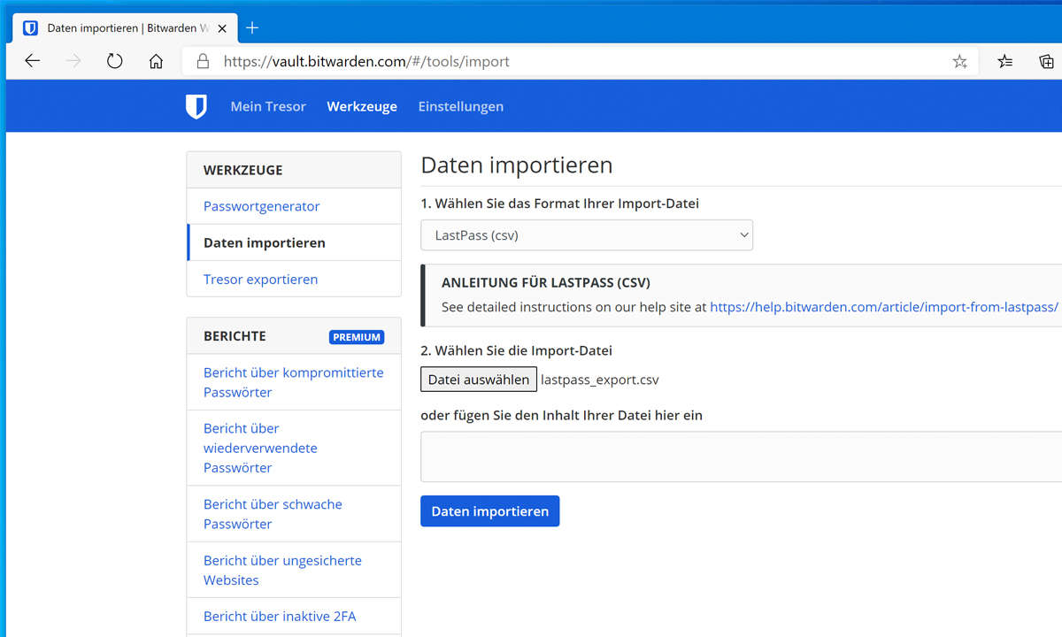Click the lastpass_export.csv file name
Image resolution: width=1062 pixels, height=637 pixels.
599,380
